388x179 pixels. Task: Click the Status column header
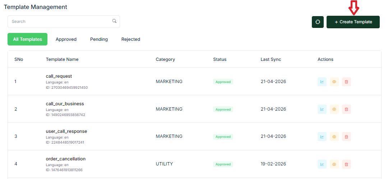220,59
